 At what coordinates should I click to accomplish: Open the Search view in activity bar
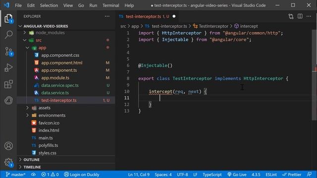(8, 35)
